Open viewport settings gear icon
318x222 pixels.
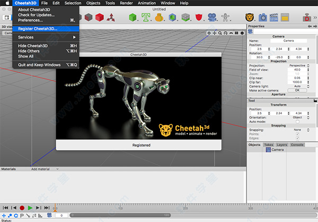(x=242, y=33)
